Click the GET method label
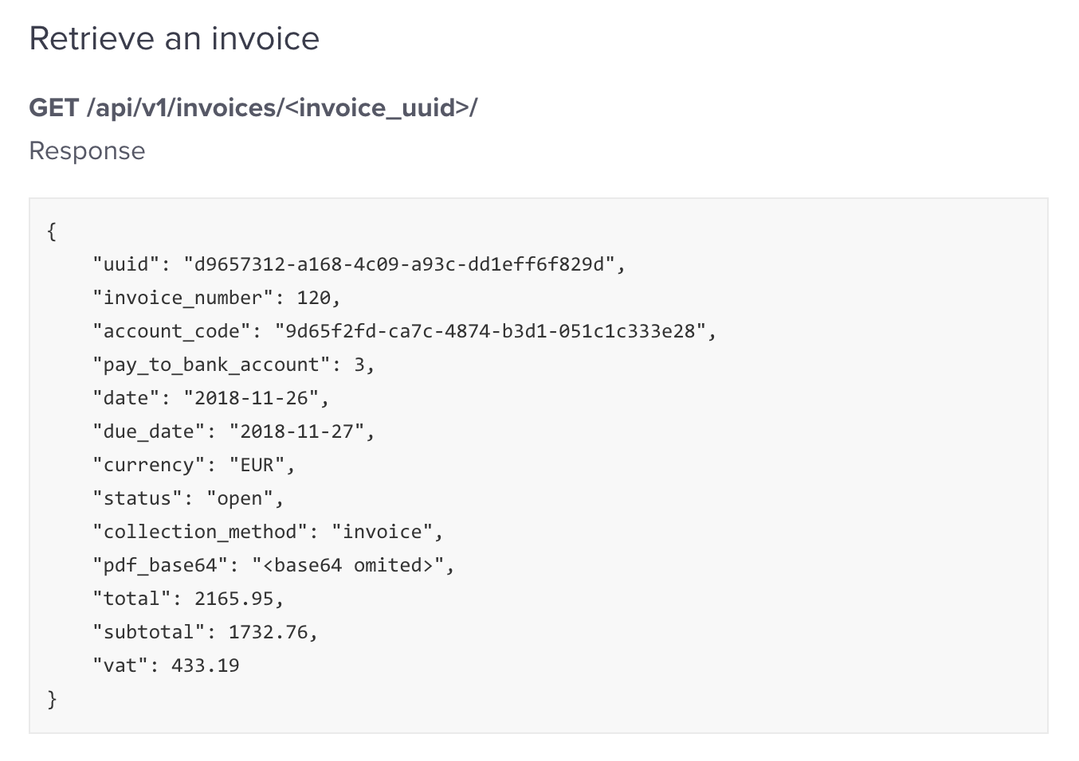The height and width of the screenshot is (761, 1079). (54, 107)
